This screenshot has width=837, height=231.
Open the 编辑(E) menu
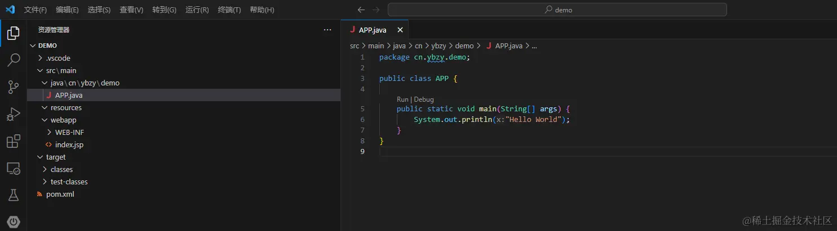click(x=68, y=10)
